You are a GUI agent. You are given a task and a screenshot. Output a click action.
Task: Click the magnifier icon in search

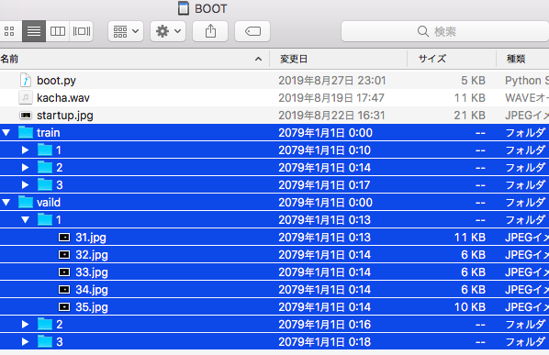423,31
